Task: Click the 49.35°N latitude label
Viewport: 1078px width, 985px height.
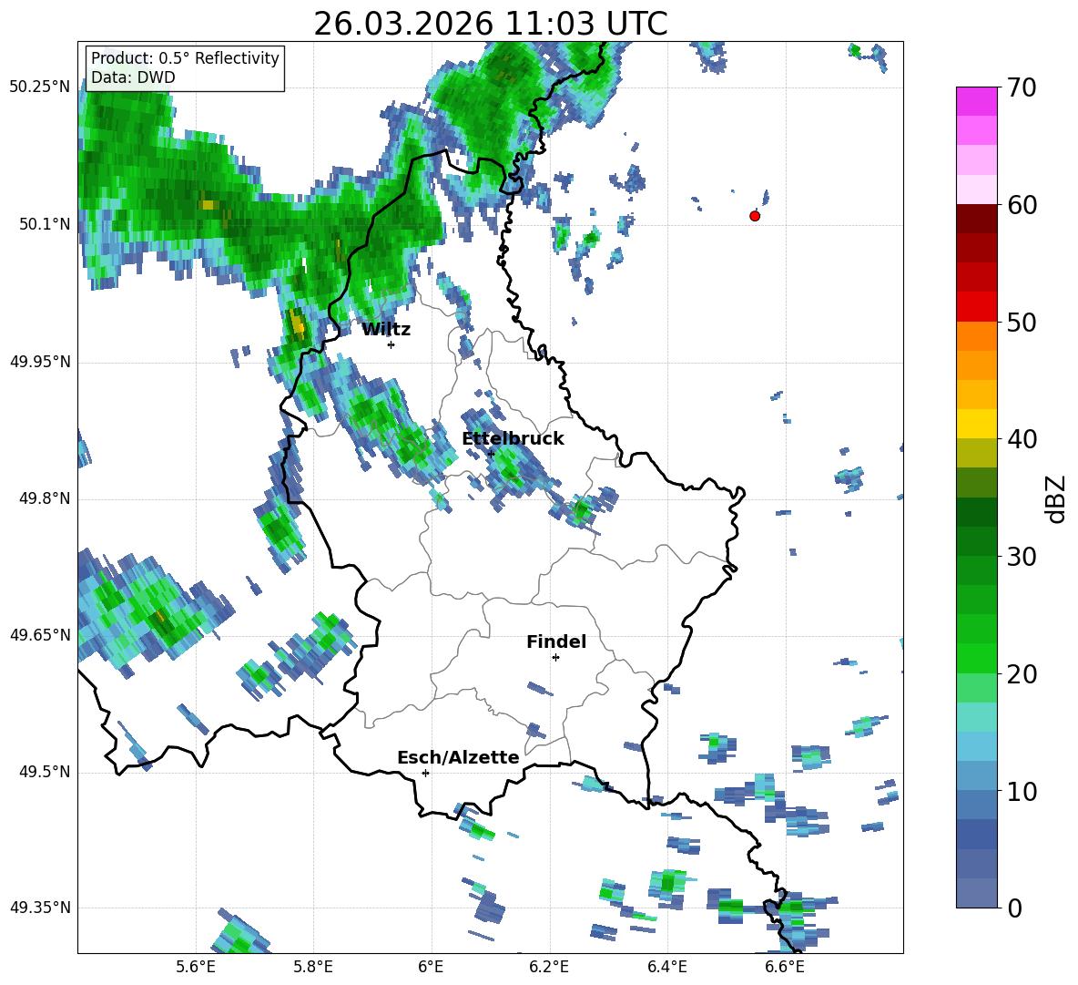Action: pos(40,908)
